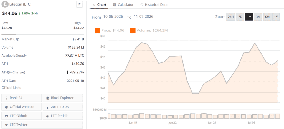Click the chart icon in Chart tab
This screenshot has height=129, width=284.
point(94,5)
